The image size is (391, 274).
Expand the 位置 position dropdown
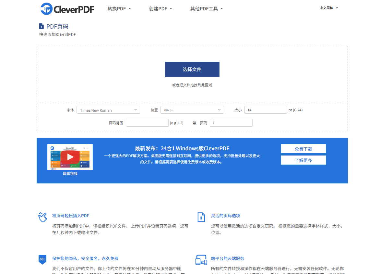(192, 110)
